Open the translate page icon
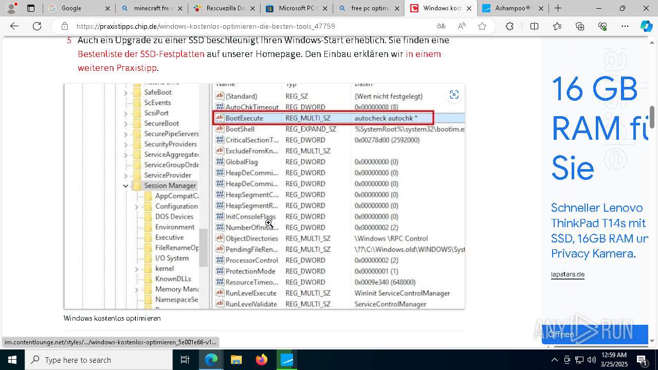 (441, 26)
